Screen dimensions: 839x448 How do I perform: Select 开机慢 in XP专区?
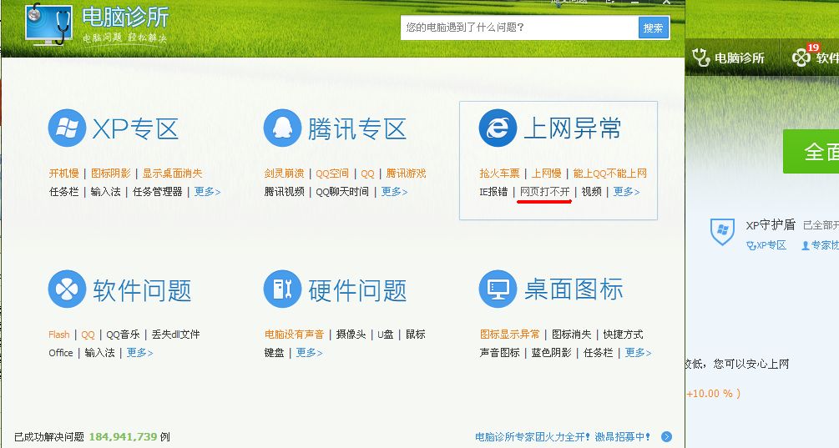[63, 174]
